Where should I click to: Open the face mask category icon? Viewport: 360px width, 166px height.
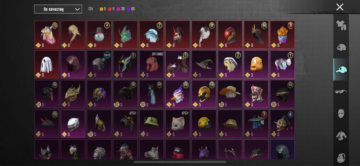341,113
